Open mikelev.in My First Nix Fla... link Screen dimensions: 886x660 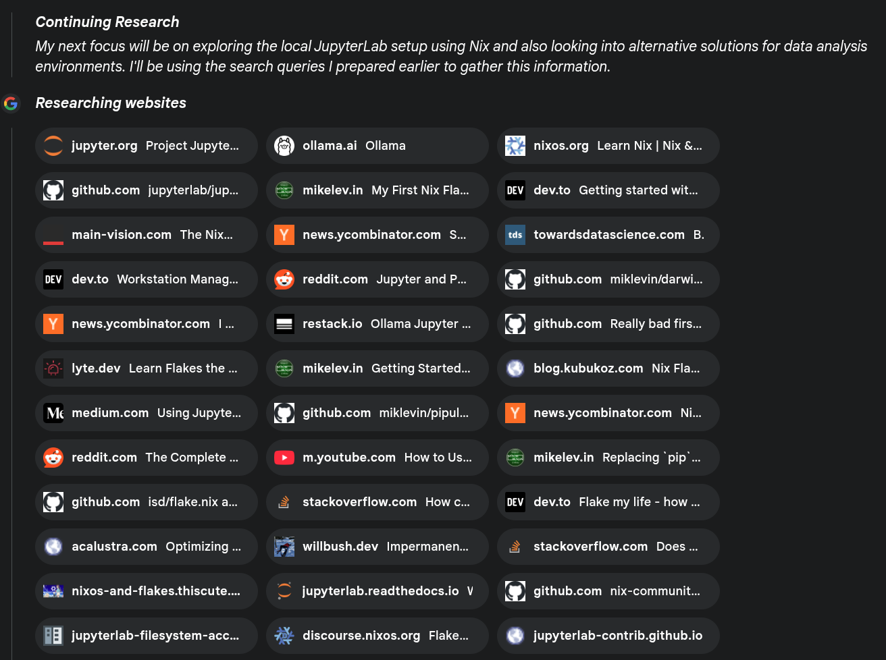(x=377, y=190)
